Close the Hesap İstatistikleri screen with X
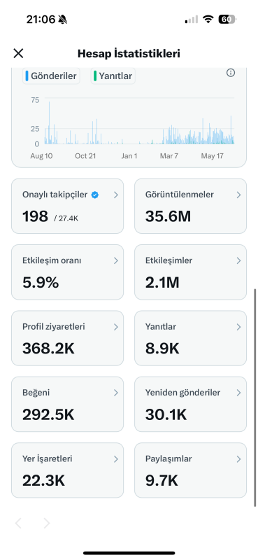This screenshot has width=258, height=560. pos(18,54)
